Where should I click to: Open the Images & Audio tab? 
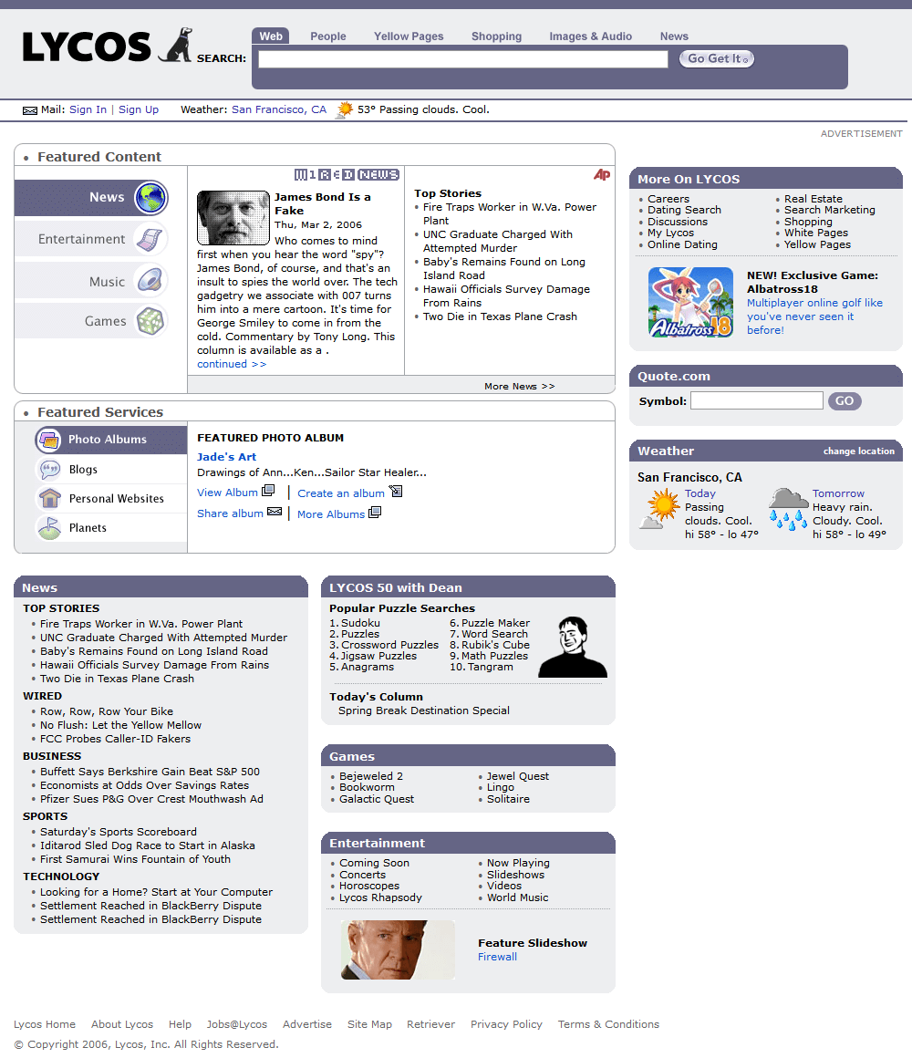(590, 36)
